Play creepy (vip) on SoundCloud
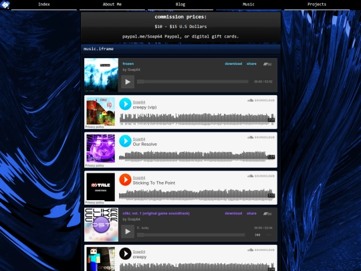 (125, 104)
